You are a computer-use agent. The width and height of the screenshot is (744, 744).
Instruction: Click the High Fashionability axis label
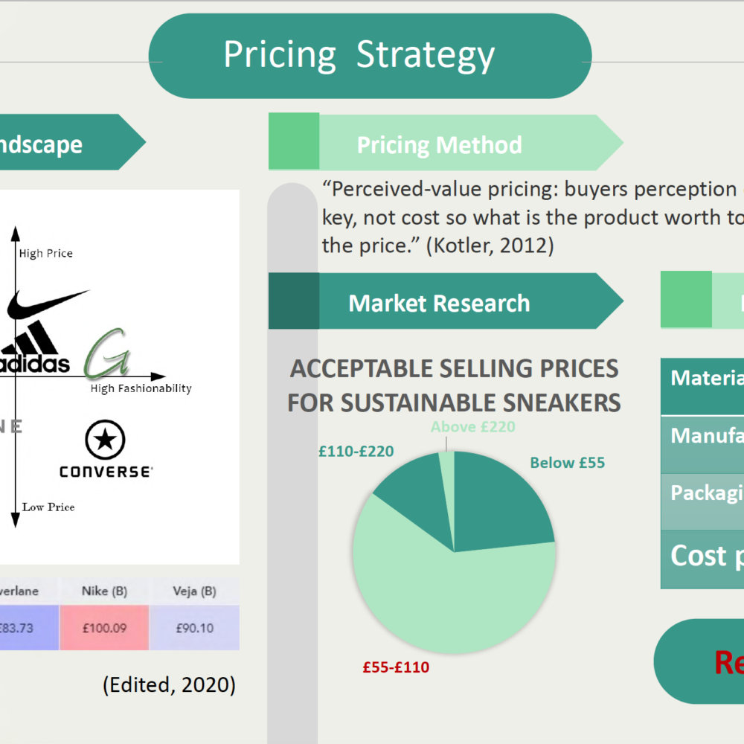141,388
